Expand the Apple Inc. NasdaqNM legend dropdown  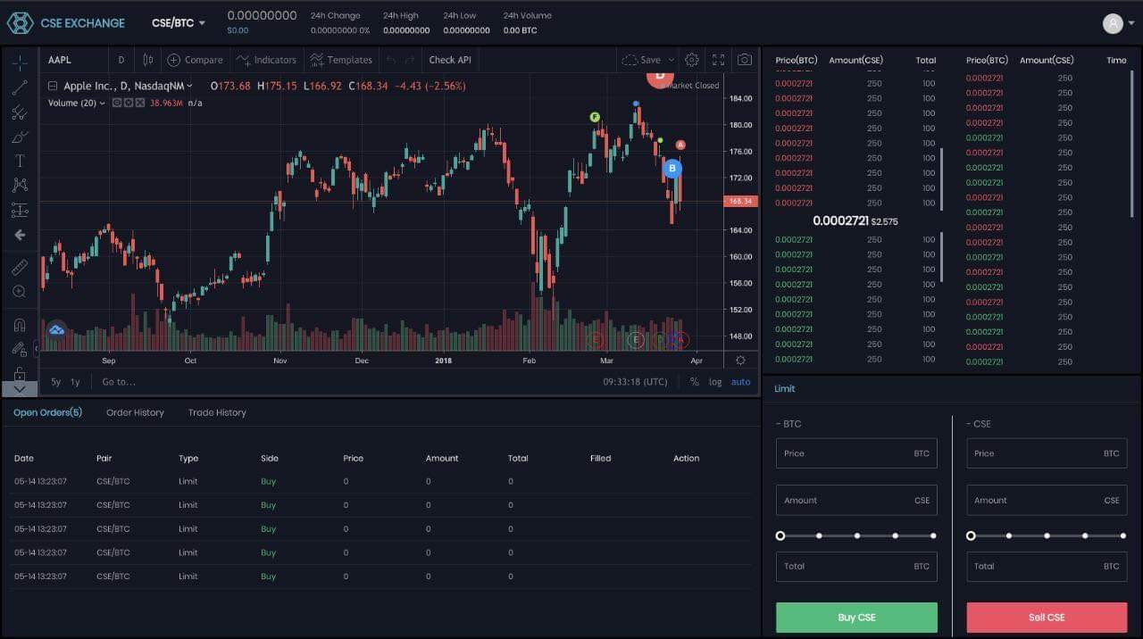pyautogui.click(x=190, y=87)
